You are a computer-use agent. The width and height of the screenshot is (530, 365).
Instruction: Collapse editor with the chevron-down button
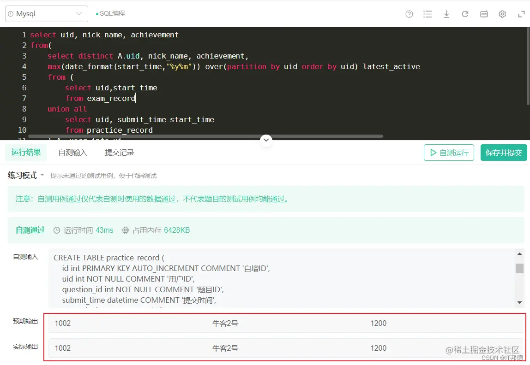coord(266,140)
